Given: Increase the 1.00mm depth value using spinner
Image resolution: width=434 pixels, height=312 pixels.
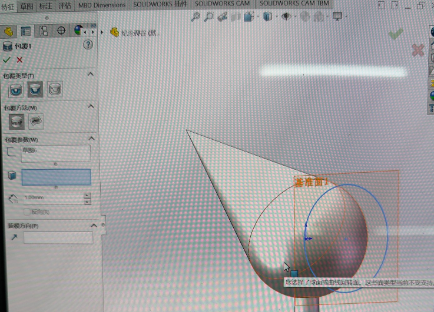Looking at the screenshot, I should click(87, 196).
